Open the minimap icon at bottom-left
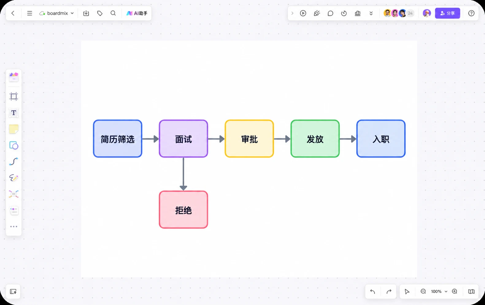 [x=13, y=292]
